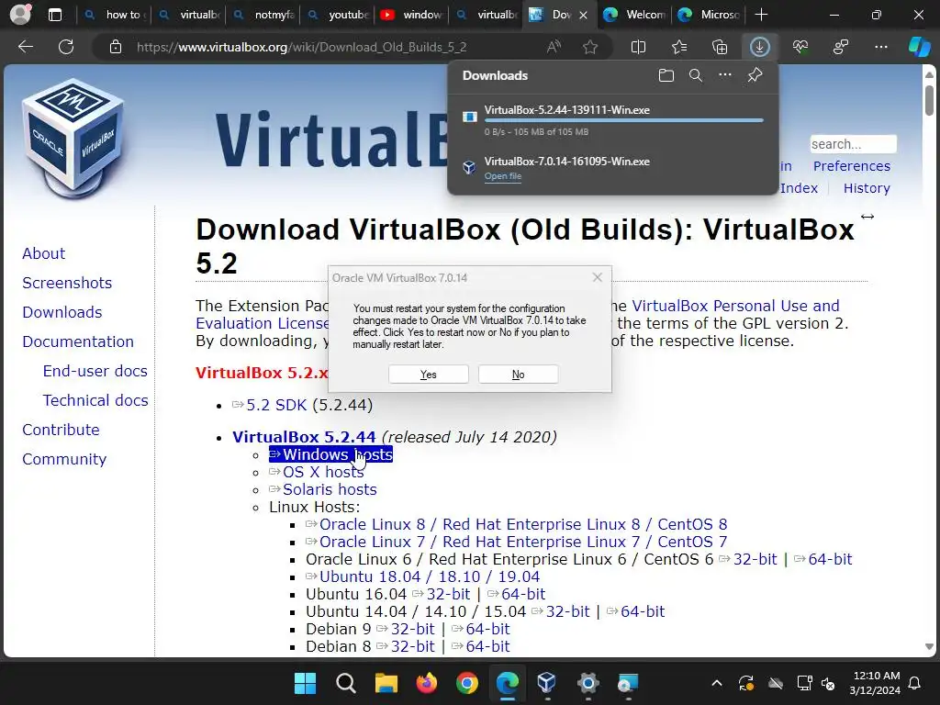Click the site search input field
Viewport: 940px width, 705px height.
853,144
